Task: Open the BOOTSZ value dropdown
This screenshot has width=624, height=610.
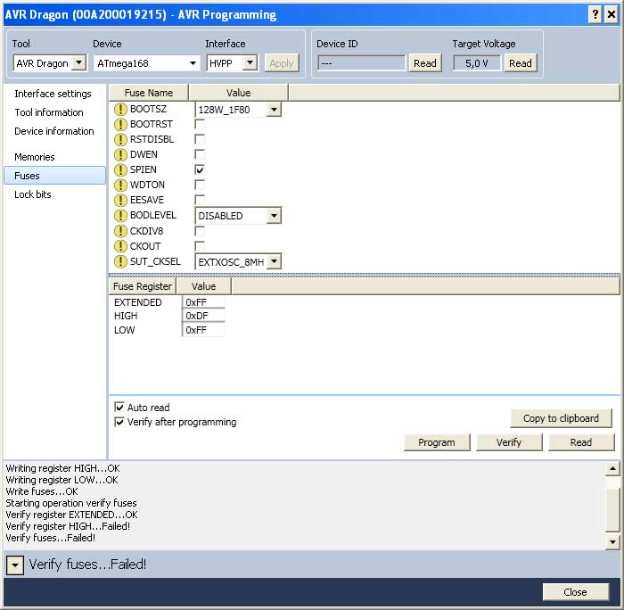Action: pos(274,110)
